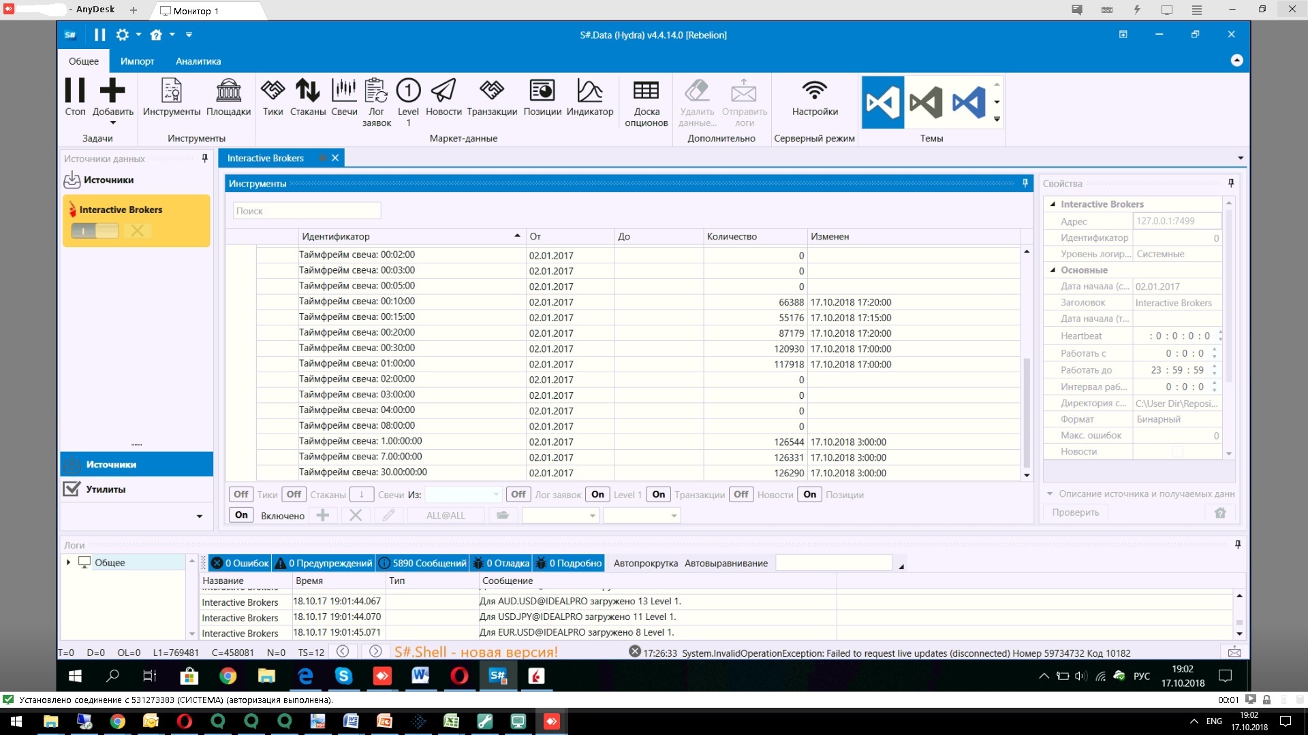Select the Утилиты sidebar section
This screenshot has height=735, width=1308.
[x=136, y=489]
